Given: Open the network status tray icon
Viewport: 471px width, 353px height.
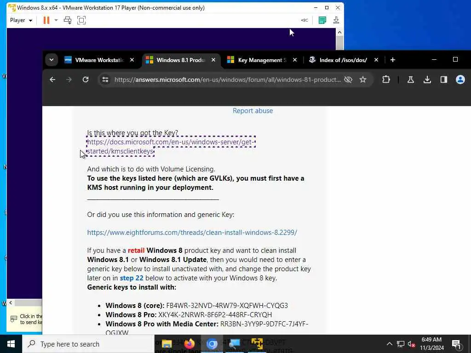Looking at the screenshot, I should (401, 344).
